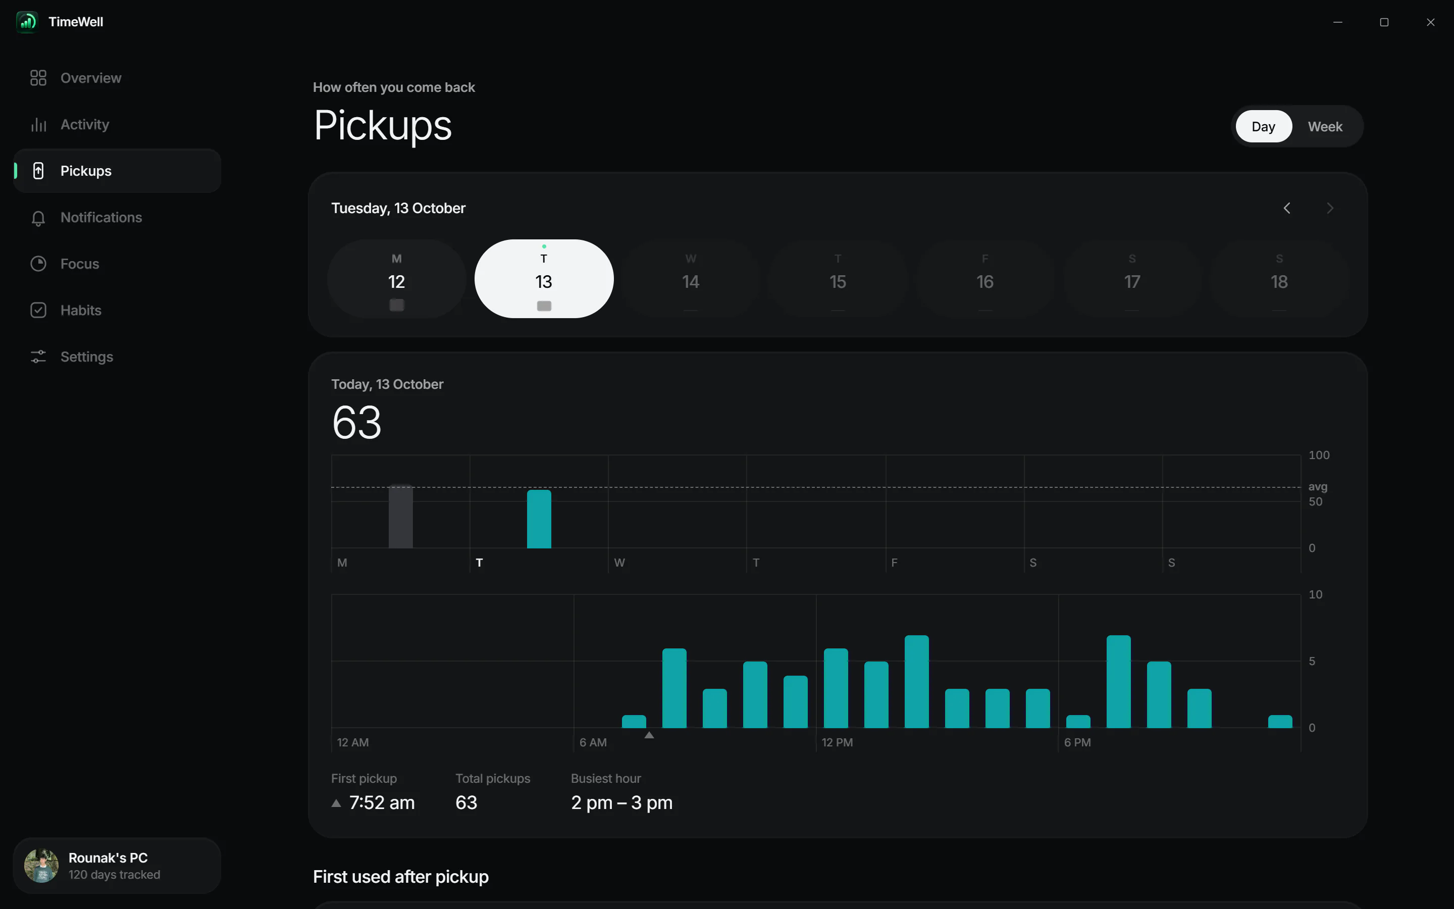Go to the Activity section
The height and width of the screenshot is (909, 1454).
[x=117, y=124]
